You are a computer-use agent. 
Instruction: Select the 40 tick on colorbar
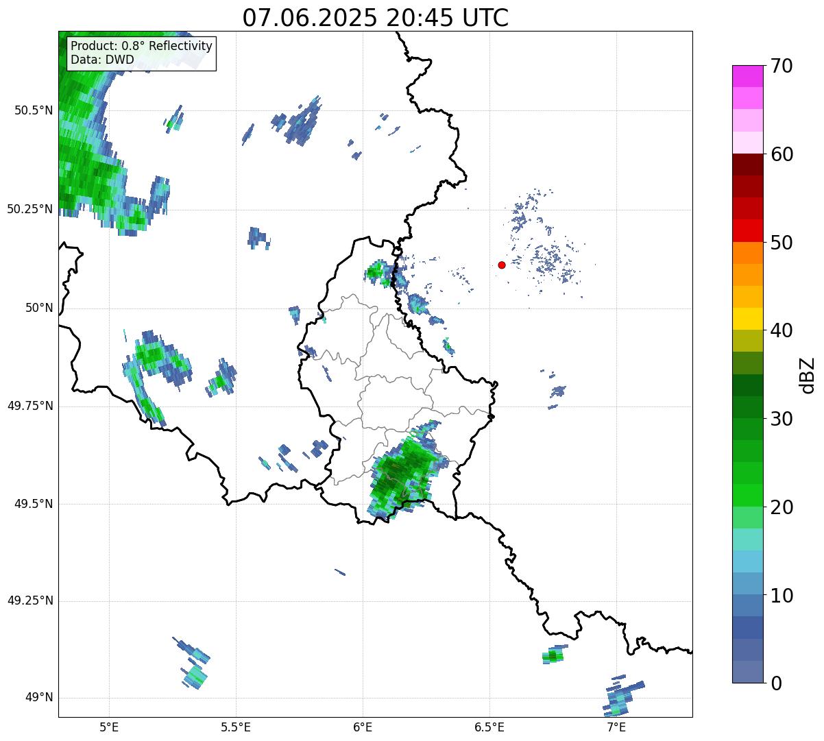[781, 330]
